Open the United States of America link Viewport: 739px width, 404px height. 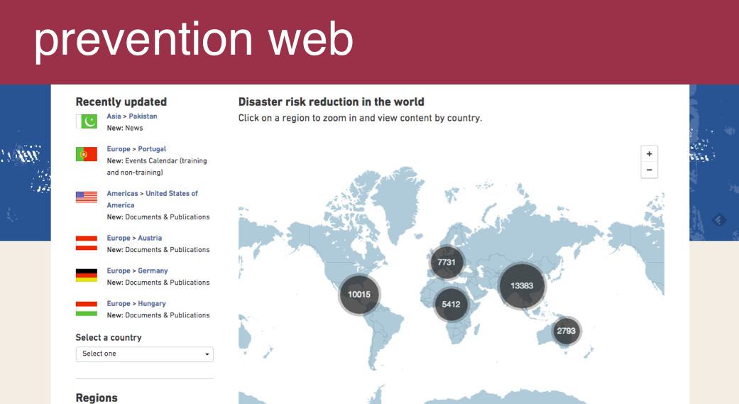152,199
